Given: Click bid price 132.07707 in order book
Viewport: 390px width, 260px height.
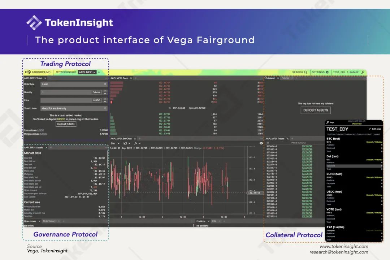Looking at the screenshot, I should click(164, 114).
